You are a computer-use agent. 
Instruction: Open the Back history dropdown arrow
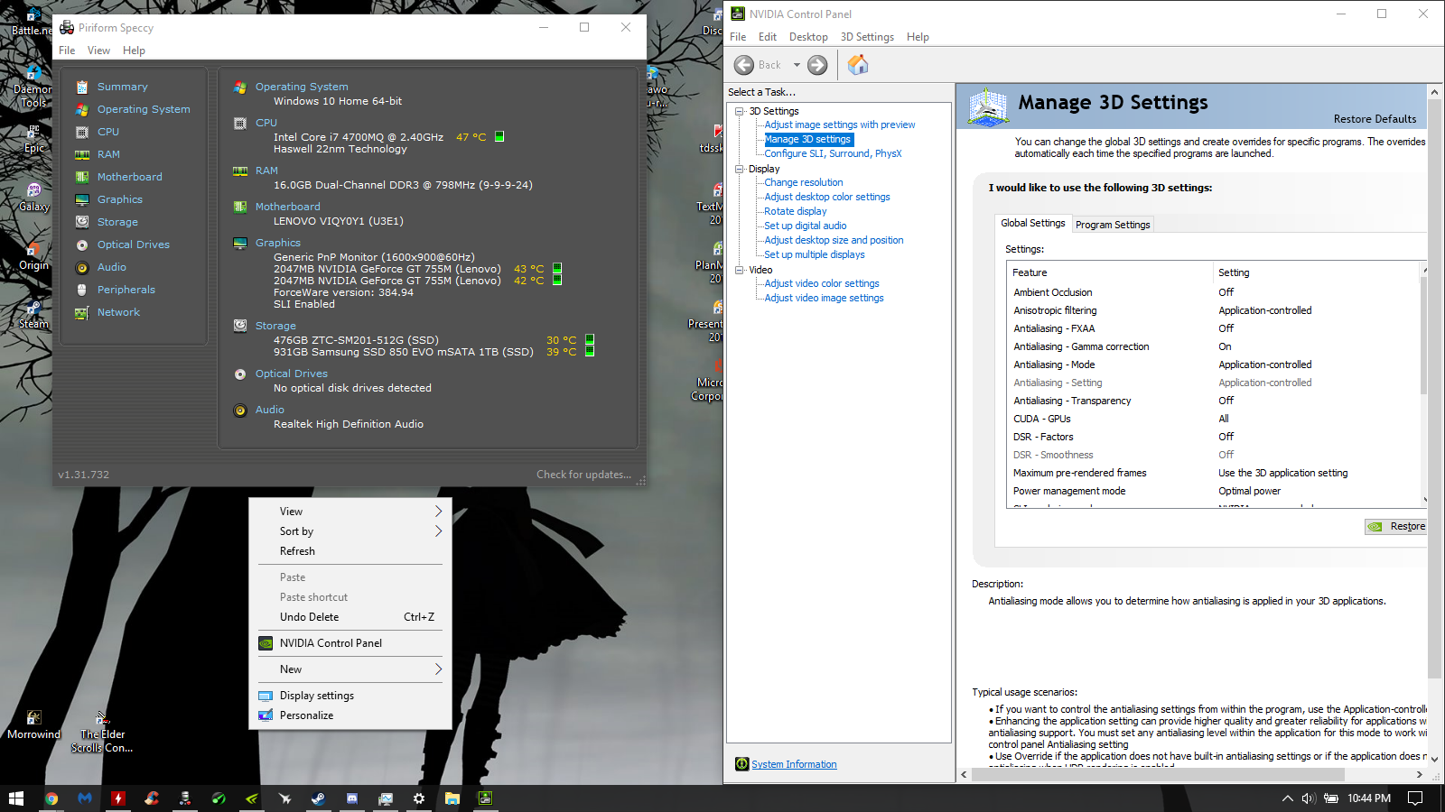[797, 65]
